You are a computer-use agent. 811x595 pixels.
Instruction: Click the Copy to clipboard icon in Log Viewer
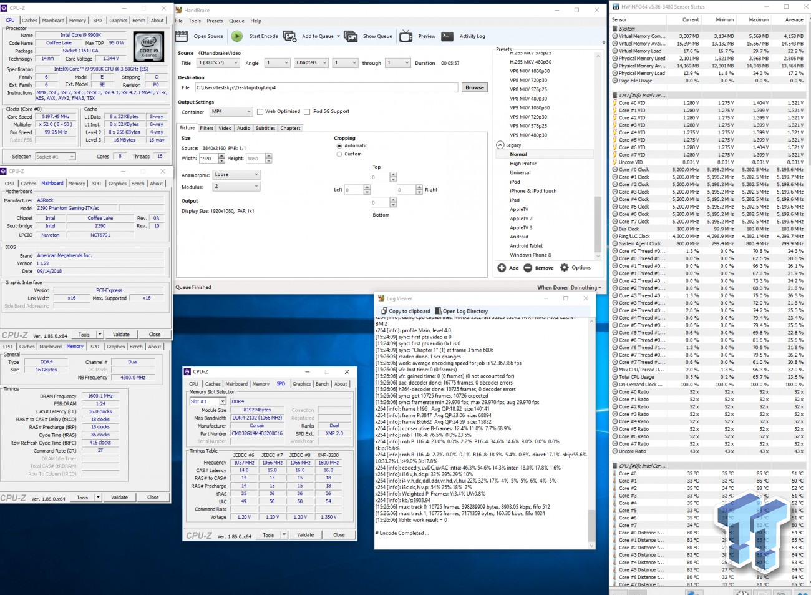384,311
